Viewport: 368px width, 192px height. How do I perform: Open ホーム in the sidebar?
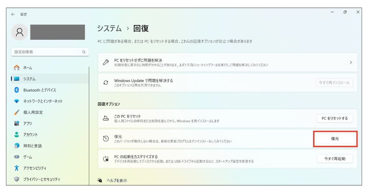[50, 68]
